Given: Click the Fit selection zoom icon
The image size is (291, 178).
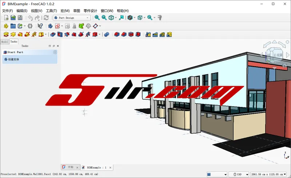Looking at the screenshot, I should tap(104, 17).
